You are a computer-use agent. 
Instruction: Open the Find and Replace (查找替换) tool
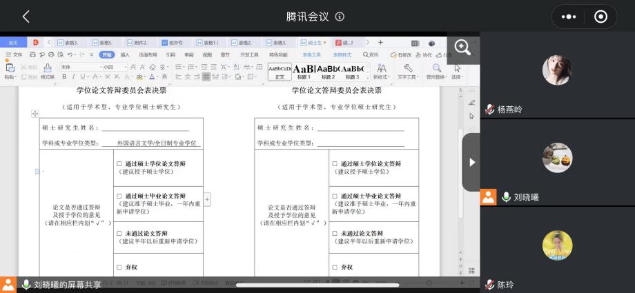point(436,68)
